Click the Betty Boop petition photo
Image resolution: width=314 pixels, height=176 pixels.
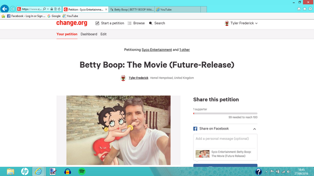point(119,130)
